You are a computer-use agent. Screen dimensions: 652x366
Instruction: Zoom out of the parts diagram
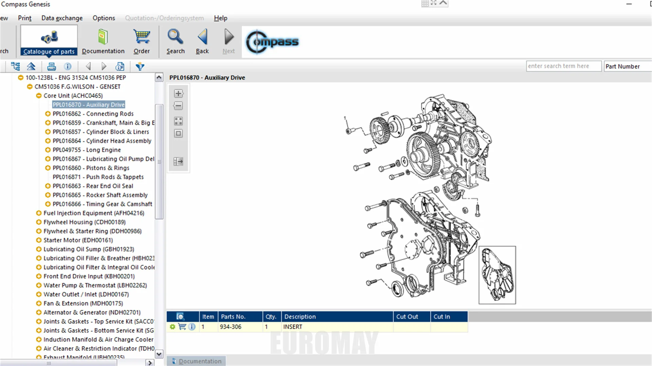click(178, 106)
